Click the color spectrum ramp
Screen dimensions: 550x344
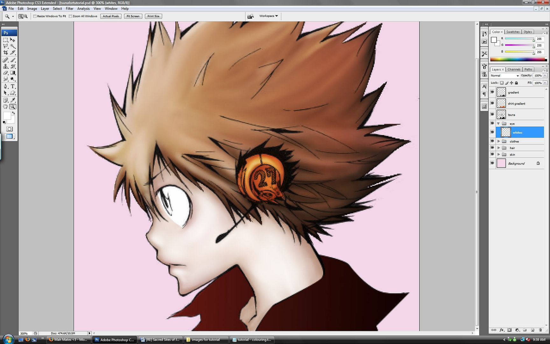(x=518, y=59)
